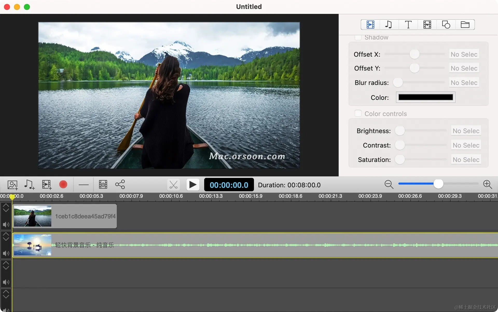Screen dimensions: 498x312
Task: Expand the second track height chevron
Action: pyautogui.click(x=6, y=236)
